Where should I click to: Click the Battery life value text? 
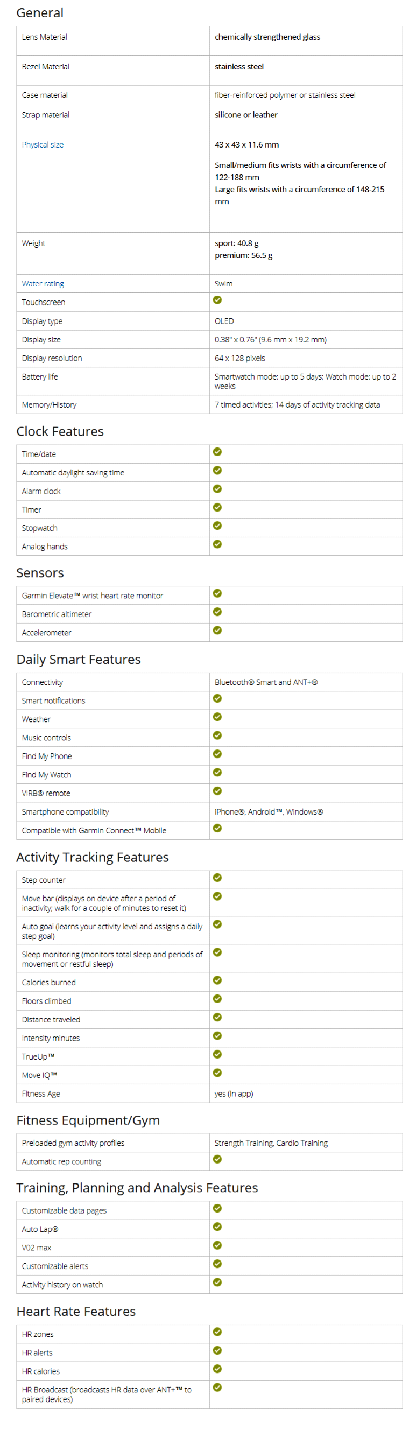[305, 381]
